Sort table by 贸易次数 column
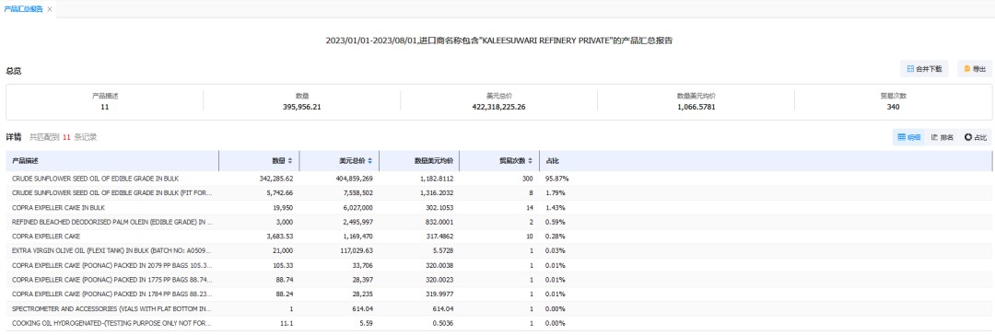Image resolution: width=995 pixels, height=335 pixels. 530,161
